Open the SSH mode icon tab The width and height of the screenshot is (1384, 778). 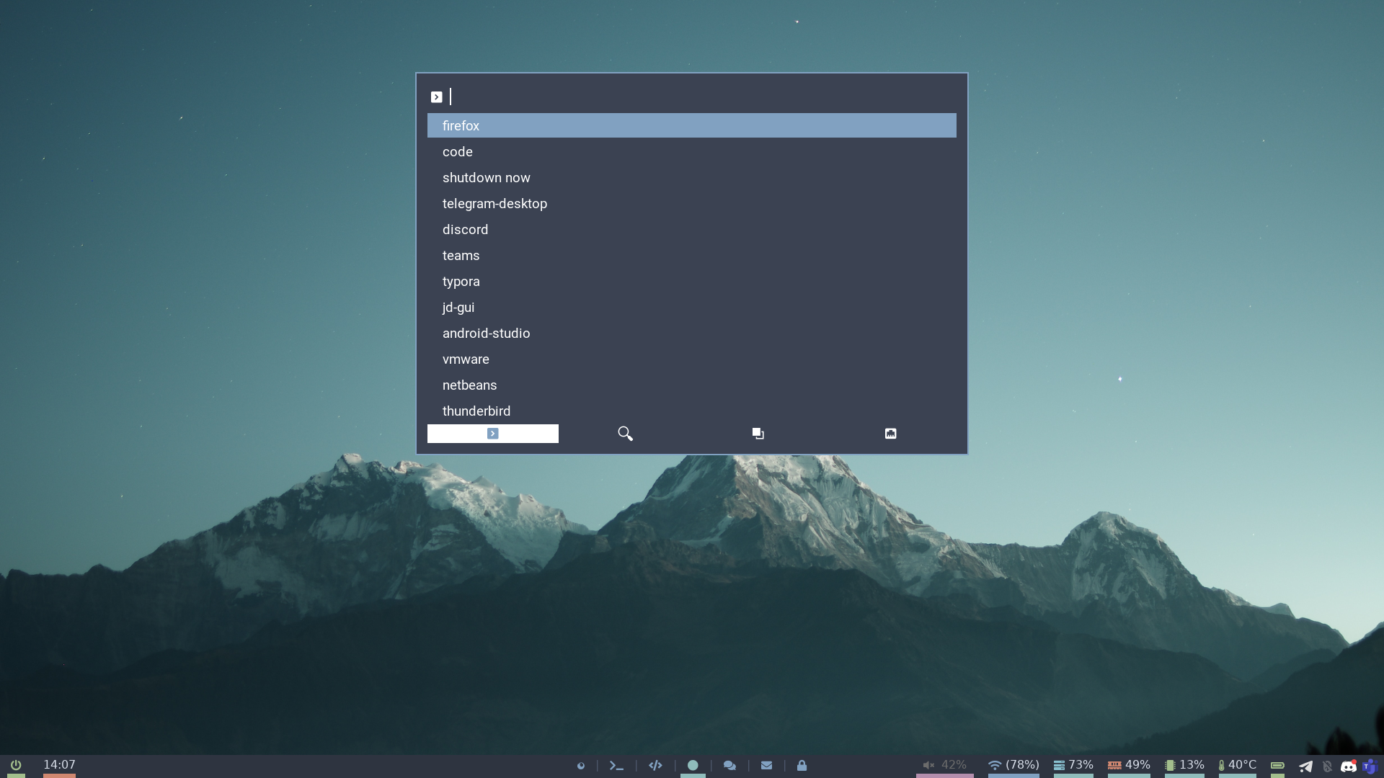pos(890,434)
